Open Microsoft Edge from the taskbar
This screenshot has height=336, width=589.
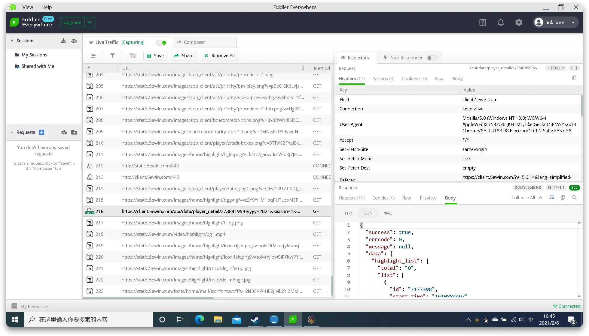click(199, 320)
